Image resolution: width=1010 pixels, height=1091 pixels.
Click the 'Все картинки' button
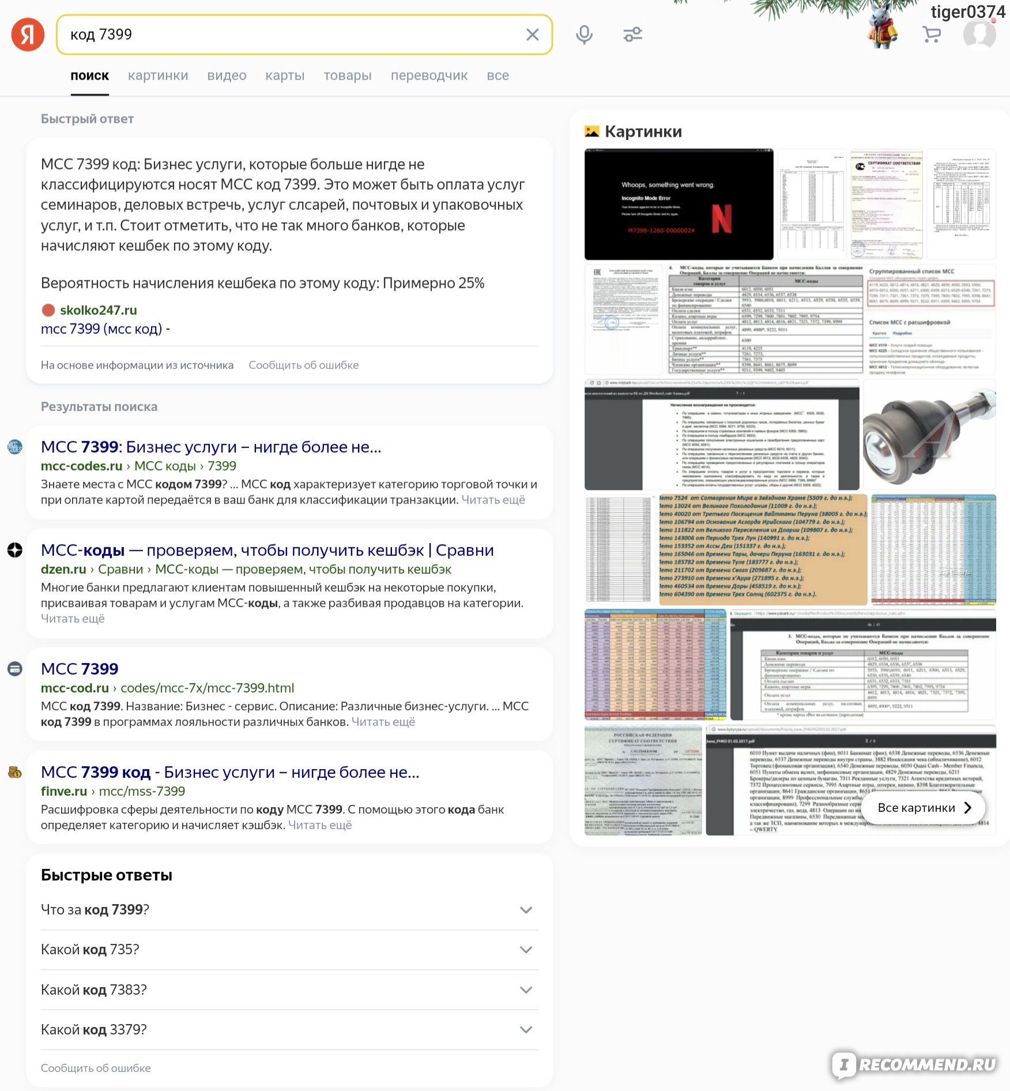tap(924, 808)
